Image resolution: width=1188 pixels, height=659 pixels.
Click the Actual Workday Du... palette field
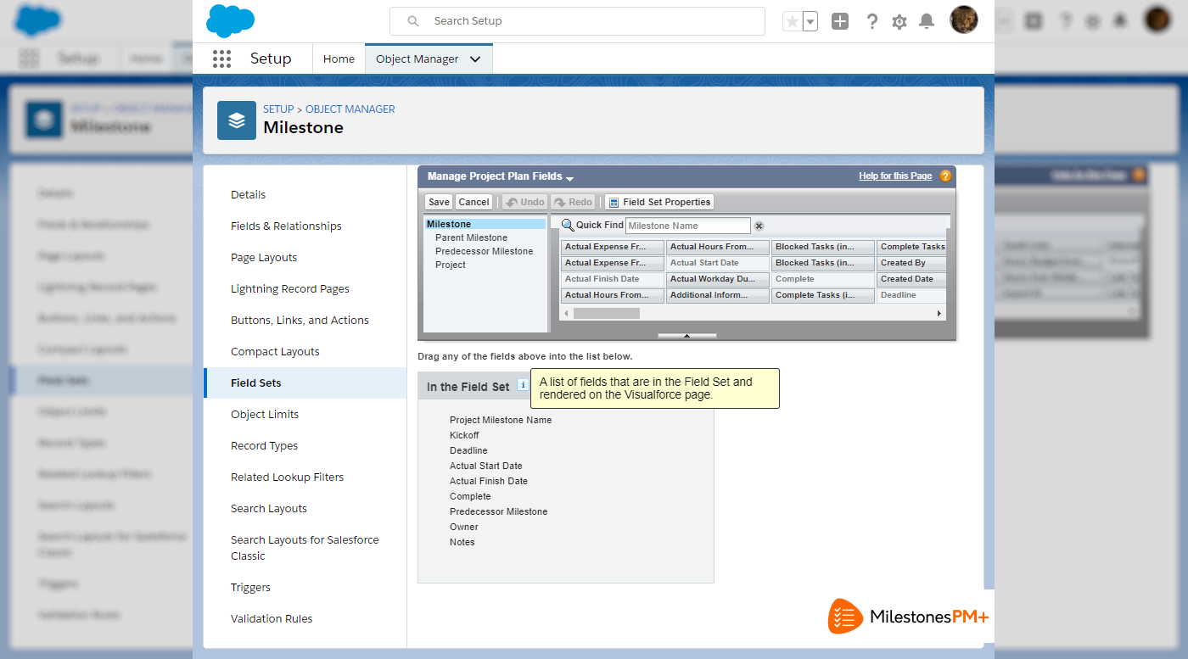pyautogui.click(x=718, y=279)
